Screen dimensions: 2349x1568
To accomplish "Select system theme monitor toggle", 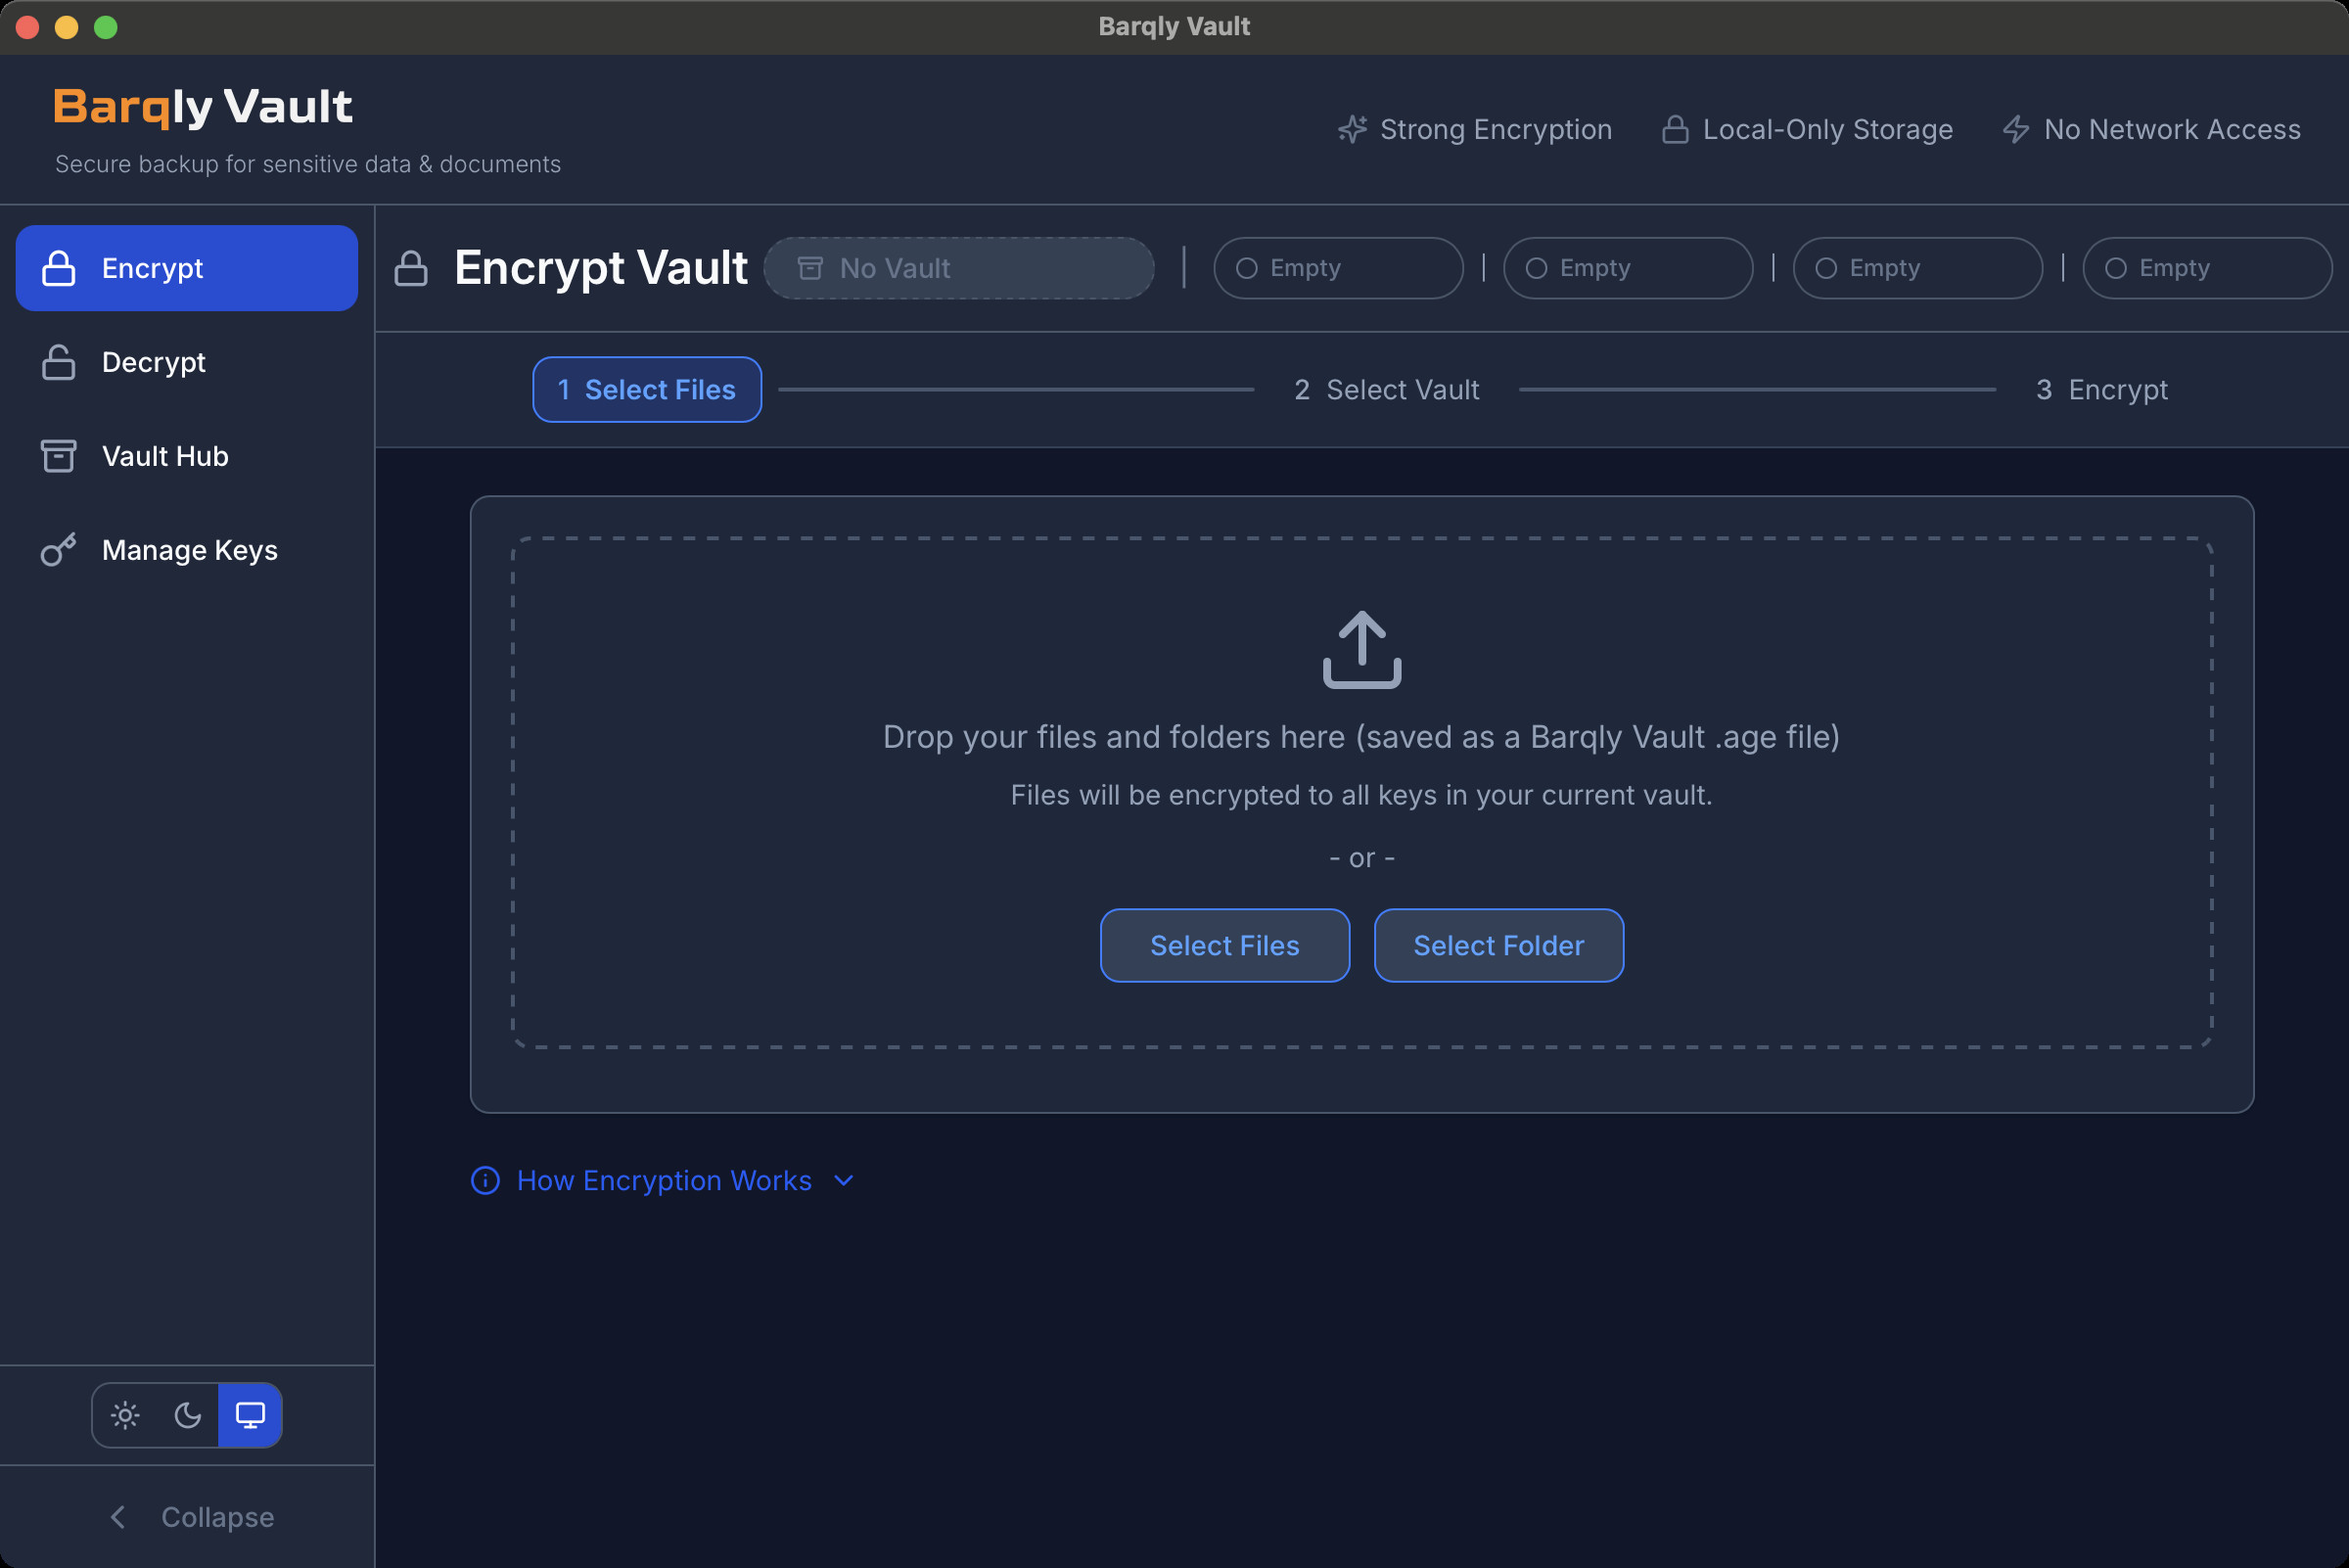I will (250, 1415).
